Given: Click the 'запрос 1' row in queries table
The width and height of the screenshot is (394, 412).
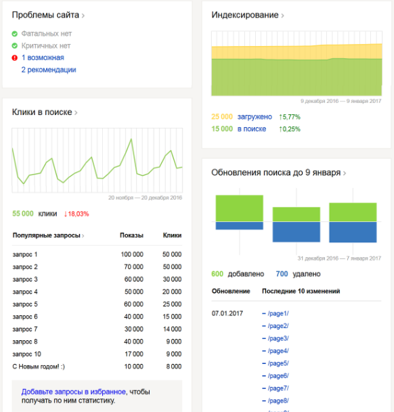Looking at the screenshot, I should click(97, 254).
